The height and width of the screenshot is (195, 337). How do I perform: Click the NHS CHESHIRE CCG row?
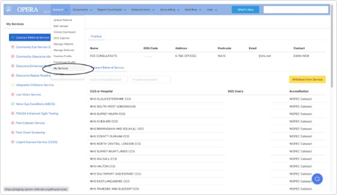pos(207,121)
